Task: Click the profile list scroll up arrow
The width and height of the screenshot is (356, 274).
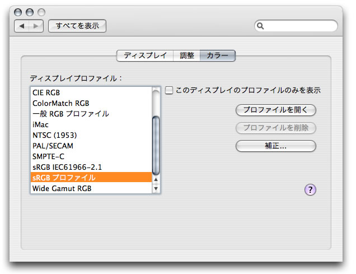Action: [x=156, y=179]
